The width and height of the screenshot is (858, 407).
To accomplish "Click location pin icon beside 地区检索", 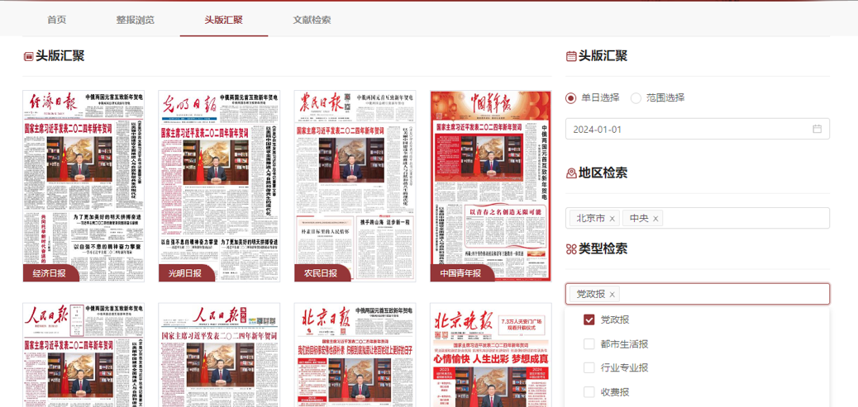I will click(571, 173).
